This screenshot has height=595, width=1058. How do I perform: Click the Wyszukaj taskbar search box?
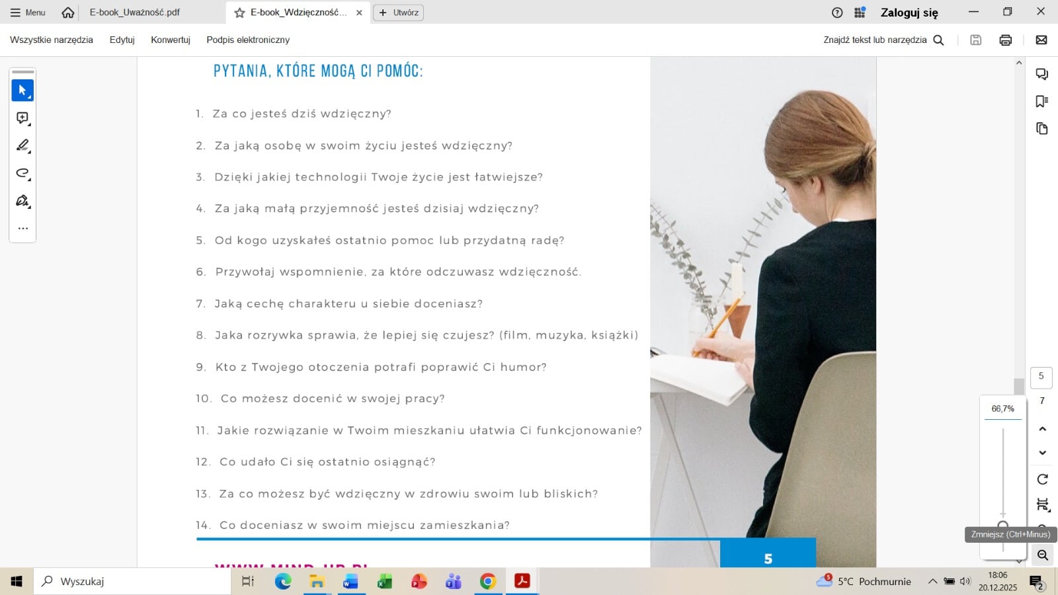132,582
